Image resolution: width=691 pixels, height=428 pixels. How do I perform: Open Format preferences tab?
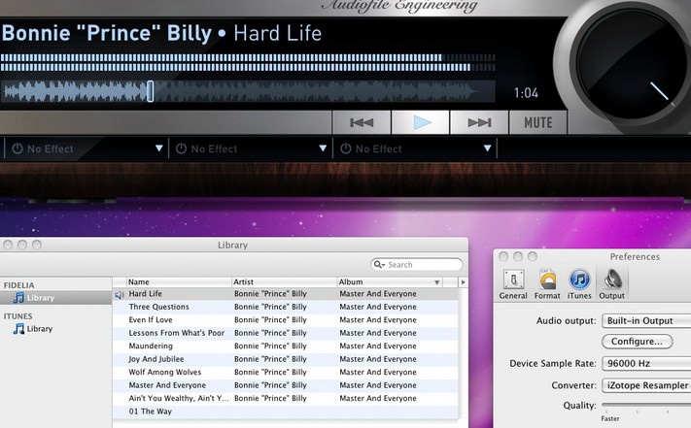coord(547,284)
